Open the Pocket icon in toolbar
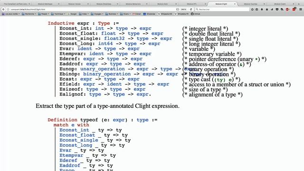The image size is (304, 171). (x=277, y=9)
